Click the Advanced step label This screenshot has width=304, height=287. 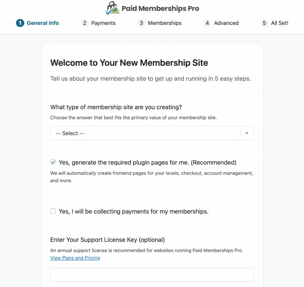pyautogui.click(x=226, y=23)
